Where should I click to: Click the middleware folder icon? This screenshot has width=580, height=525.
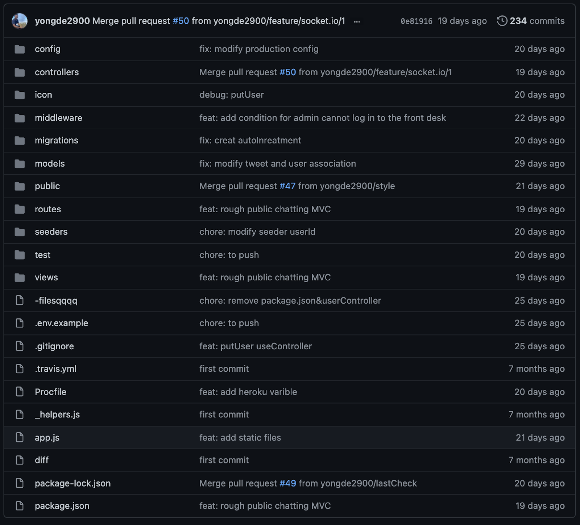20,118
